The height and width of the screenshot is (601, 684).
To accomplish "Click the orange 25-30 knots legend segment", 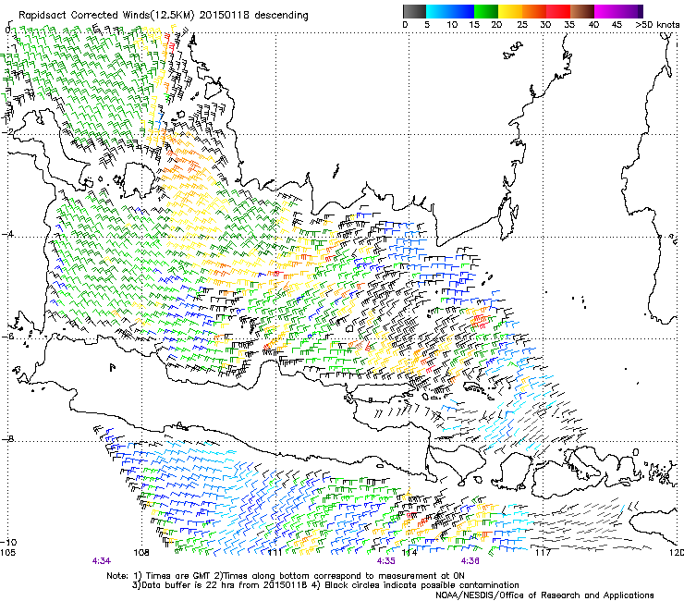I will pyautogui.click(x=534, y=11).
